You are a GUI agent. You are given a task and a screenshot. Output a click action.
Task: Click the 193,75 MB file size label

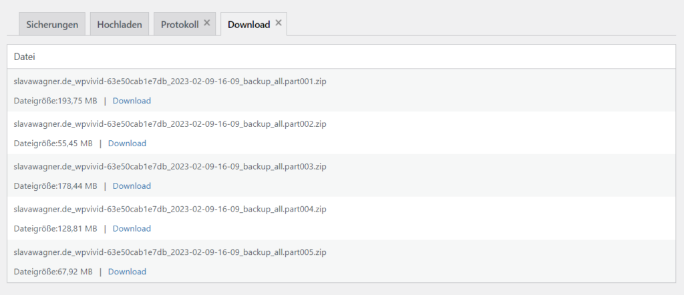(x=55, y=101)
